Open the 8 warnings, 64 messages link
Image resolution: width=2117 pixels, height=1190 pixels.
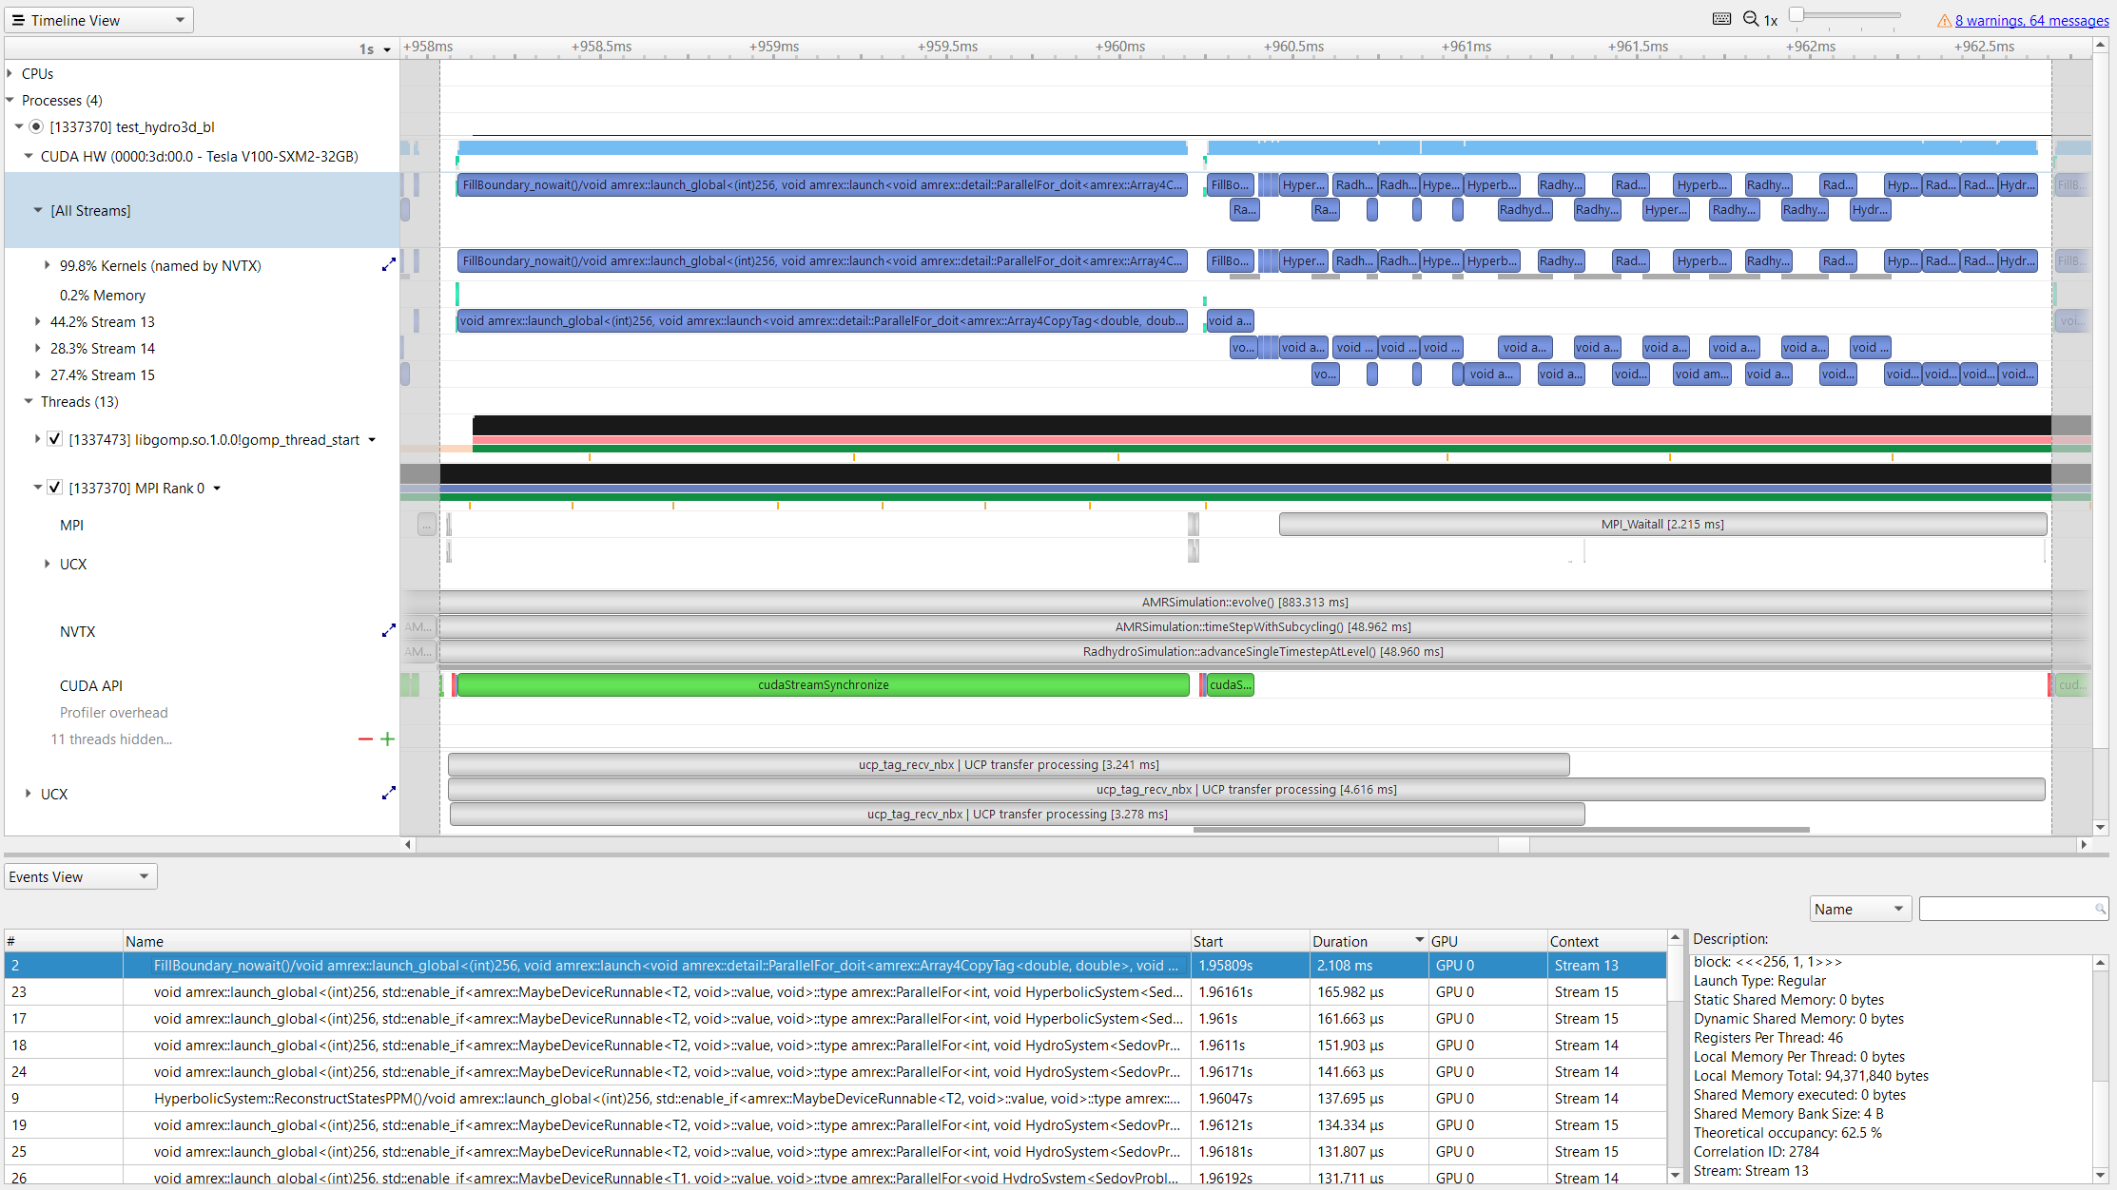tap(2030, 20)
